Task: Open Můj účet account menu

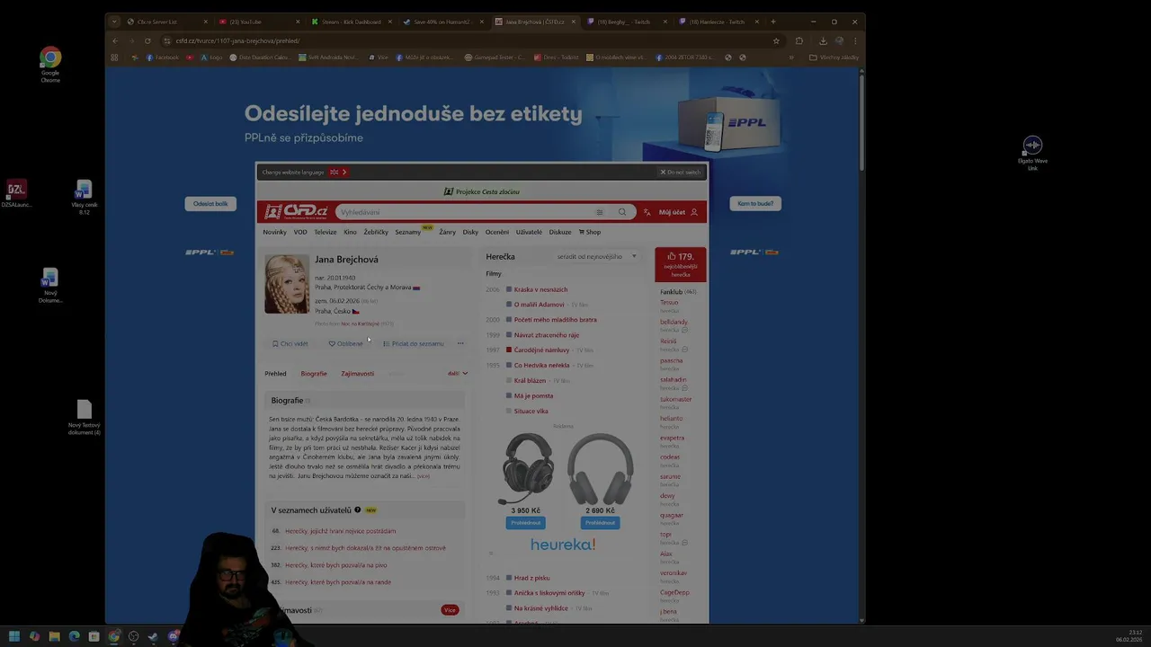Action: pyautogui.click(x=678, y=212)
